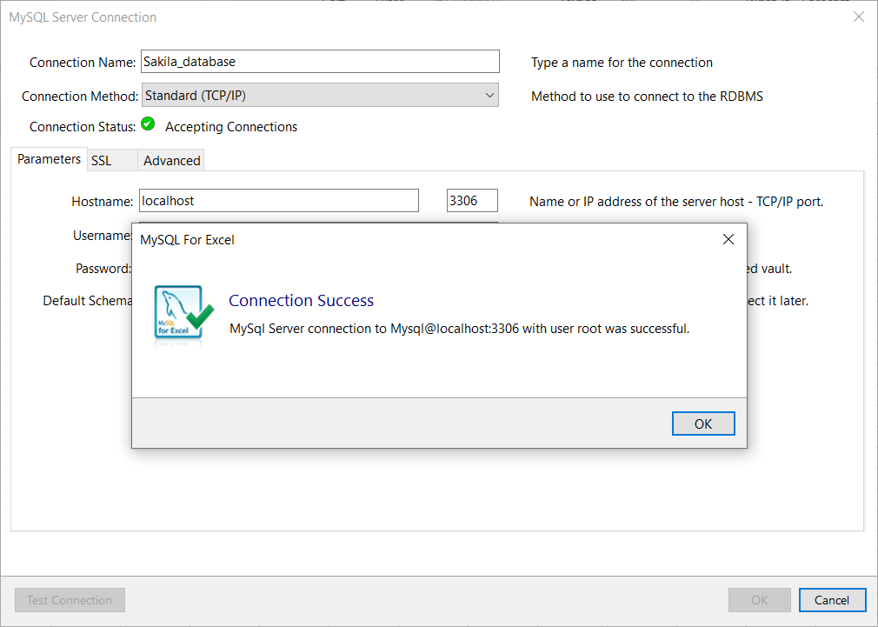
Task: Open the Connection Method combo box
Action: pyautogui.click(x=320, y=95)
